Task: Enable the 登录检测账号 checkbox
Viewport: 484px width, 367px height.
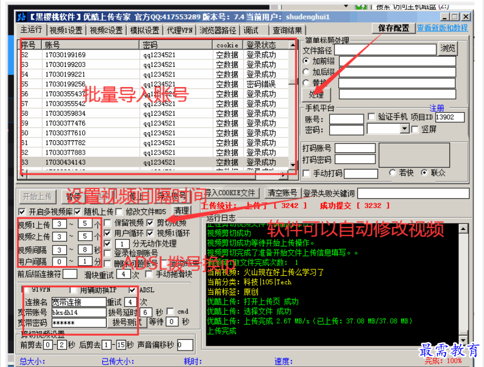Action: [x=108, y=253]
